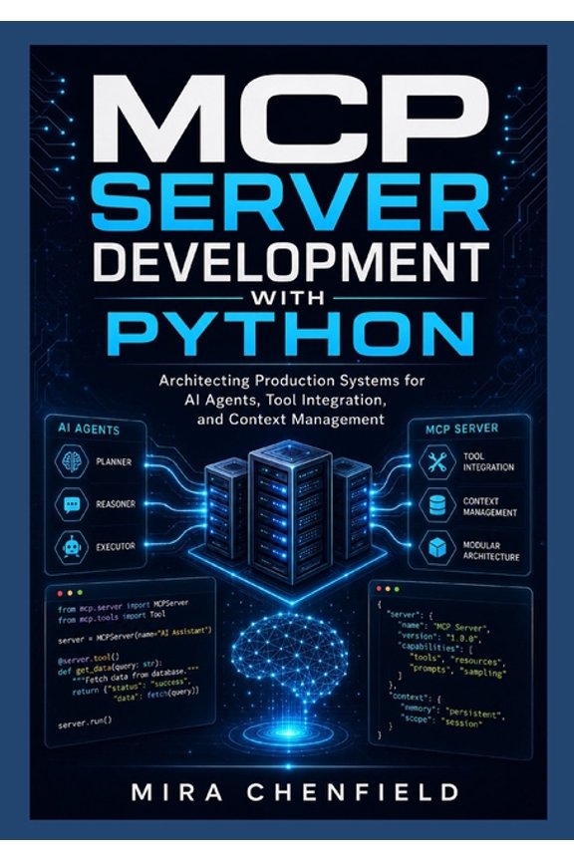Click the JSON '"capabilities"' key
This screenshot has width=574, height=861.
pyautogui.click(x=430, y=647)
